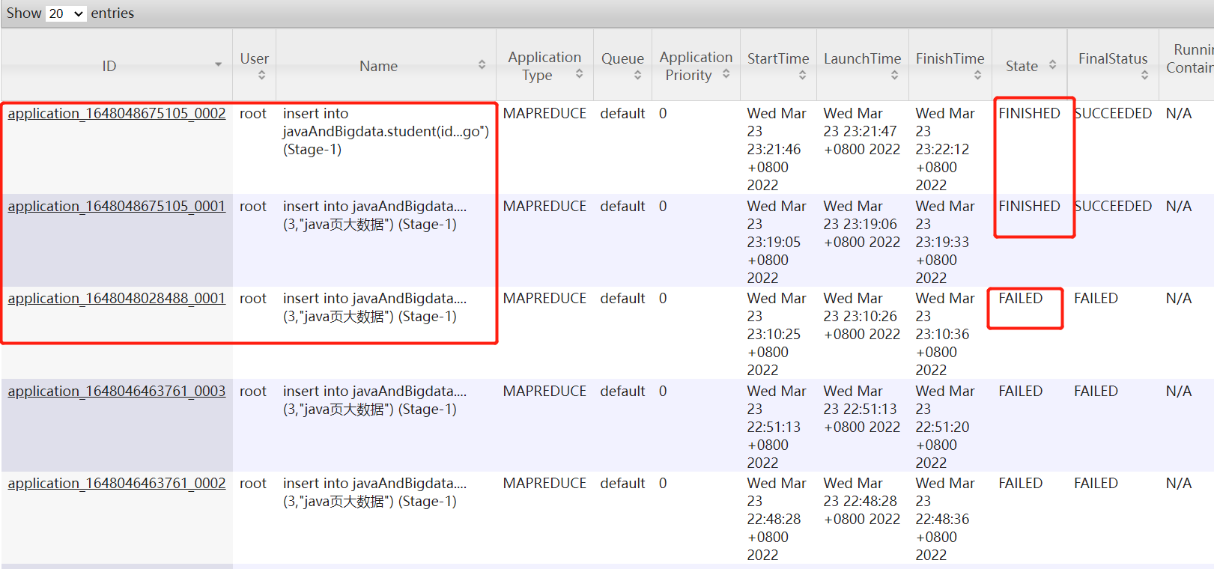Select launch time 22:51:13 cell
1214x569 pixels.
862,409
